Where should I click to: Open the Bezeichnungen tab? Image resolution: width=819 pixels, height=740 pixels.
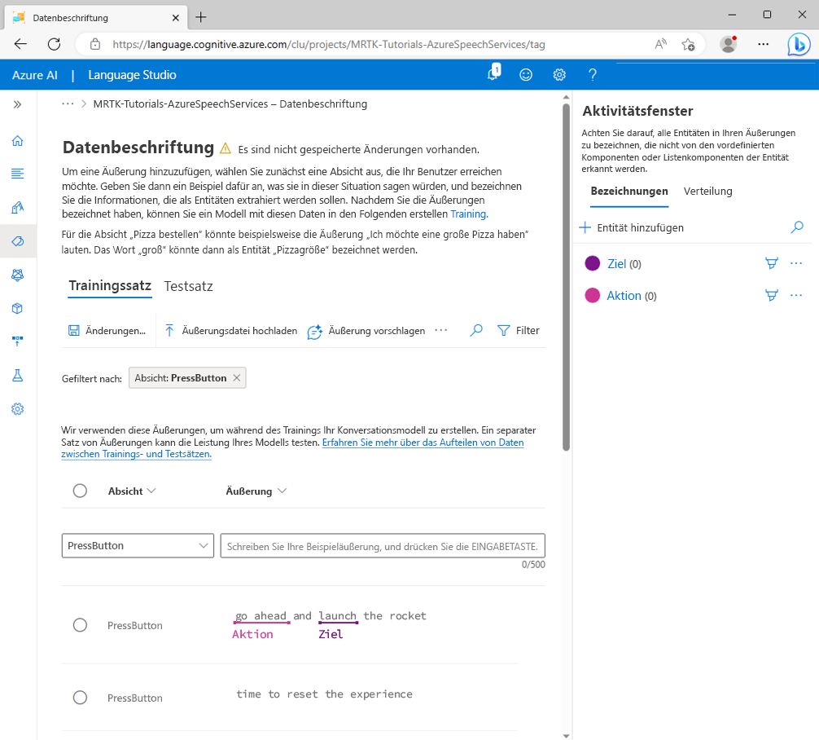click(628, 192)
